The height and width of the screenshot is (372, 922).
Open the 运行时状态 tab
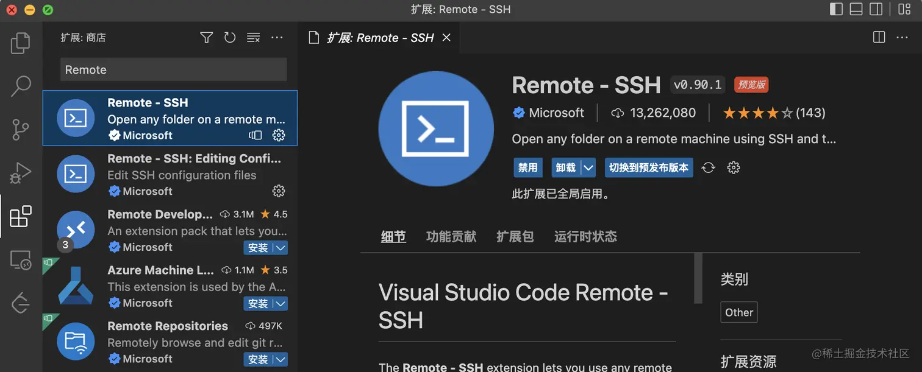(585, 237)
